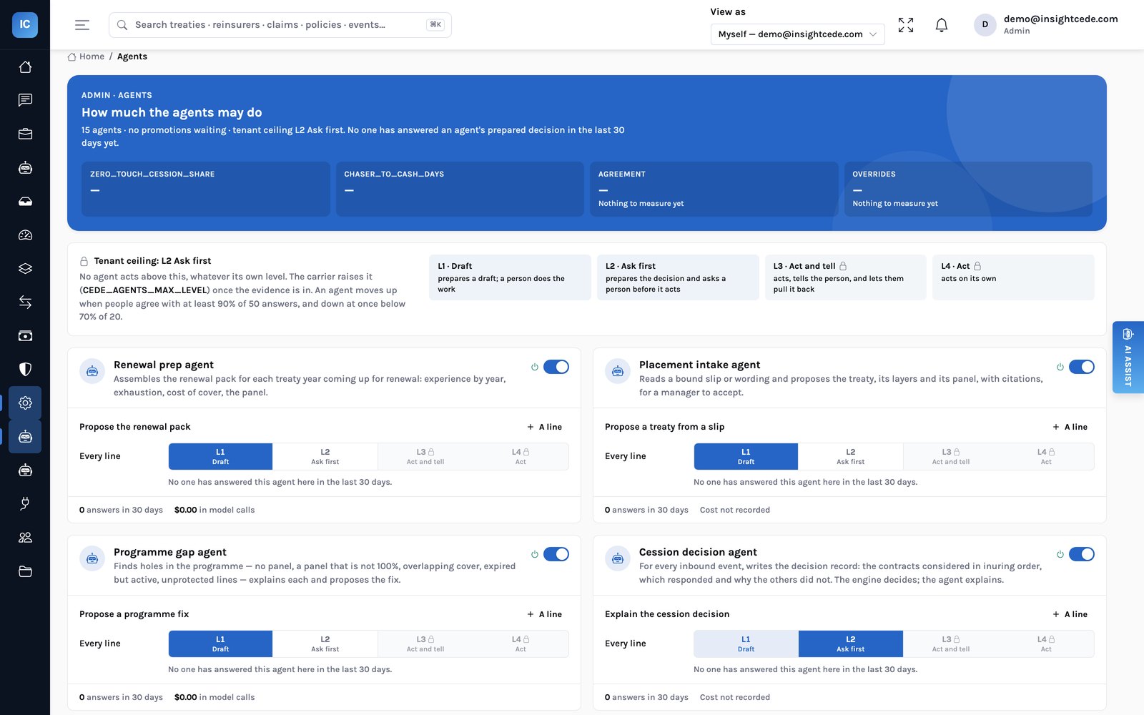Add a line under Propose a programme fix
Image resolution: width=1144 pixels, height=715 pixels.
pos(545,614)
